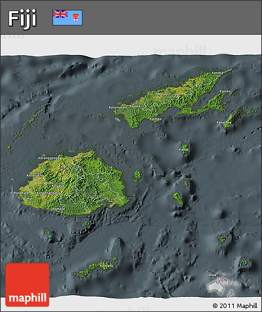Click the "Kombo" place label

[x=156, y=119]
